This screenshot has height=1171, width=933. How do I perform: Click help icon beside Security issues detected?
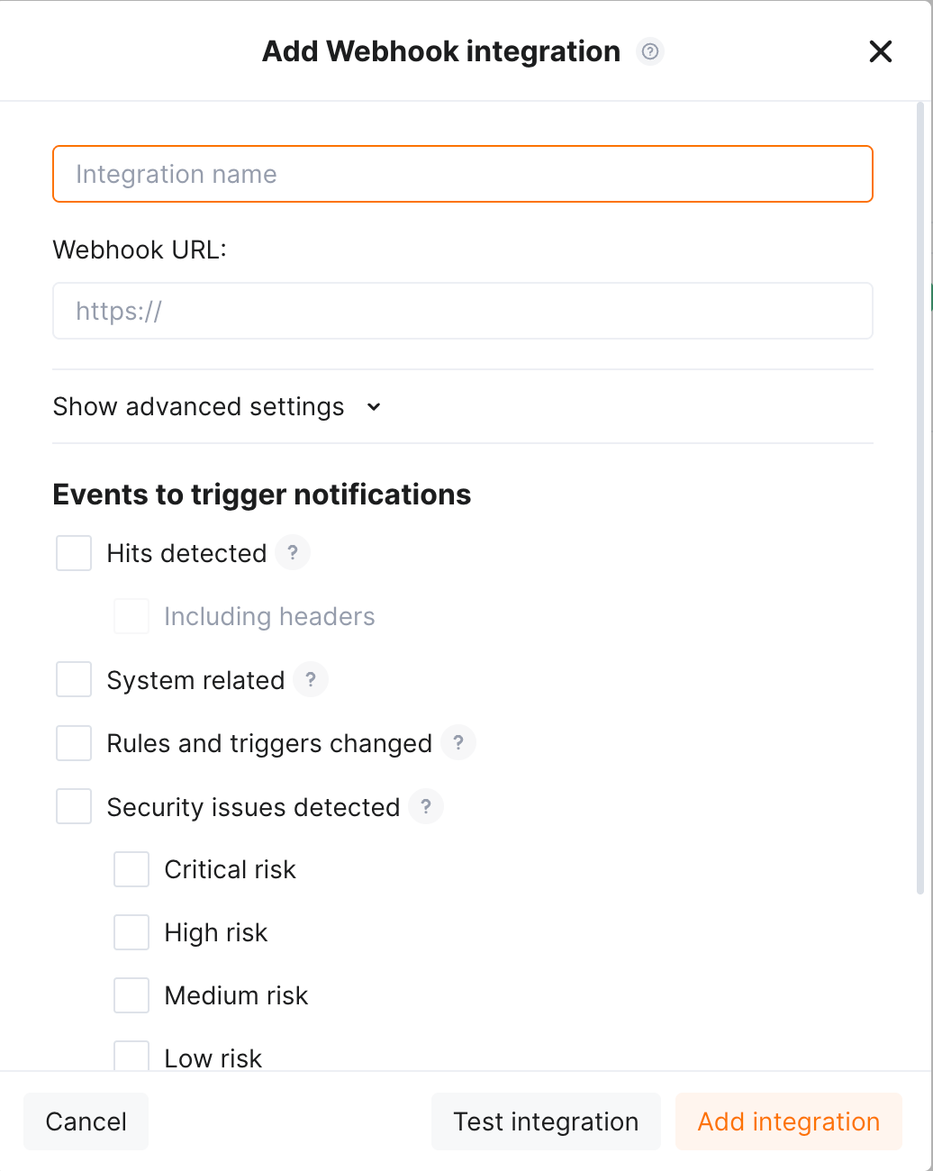click(426, 807)
